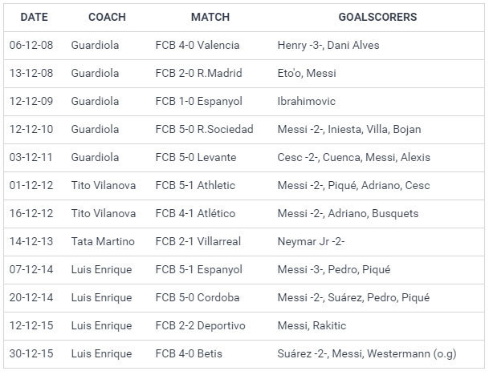Select the MATCH column header
This screenshot has height=375, width=489.
tap(210, 17)
